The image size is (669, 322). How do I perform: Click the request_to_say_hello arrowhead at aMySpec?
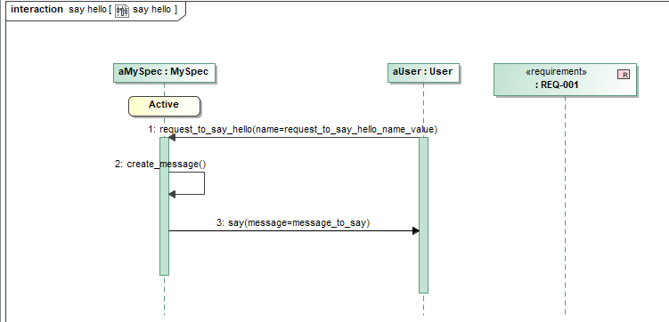coord(172,137)
